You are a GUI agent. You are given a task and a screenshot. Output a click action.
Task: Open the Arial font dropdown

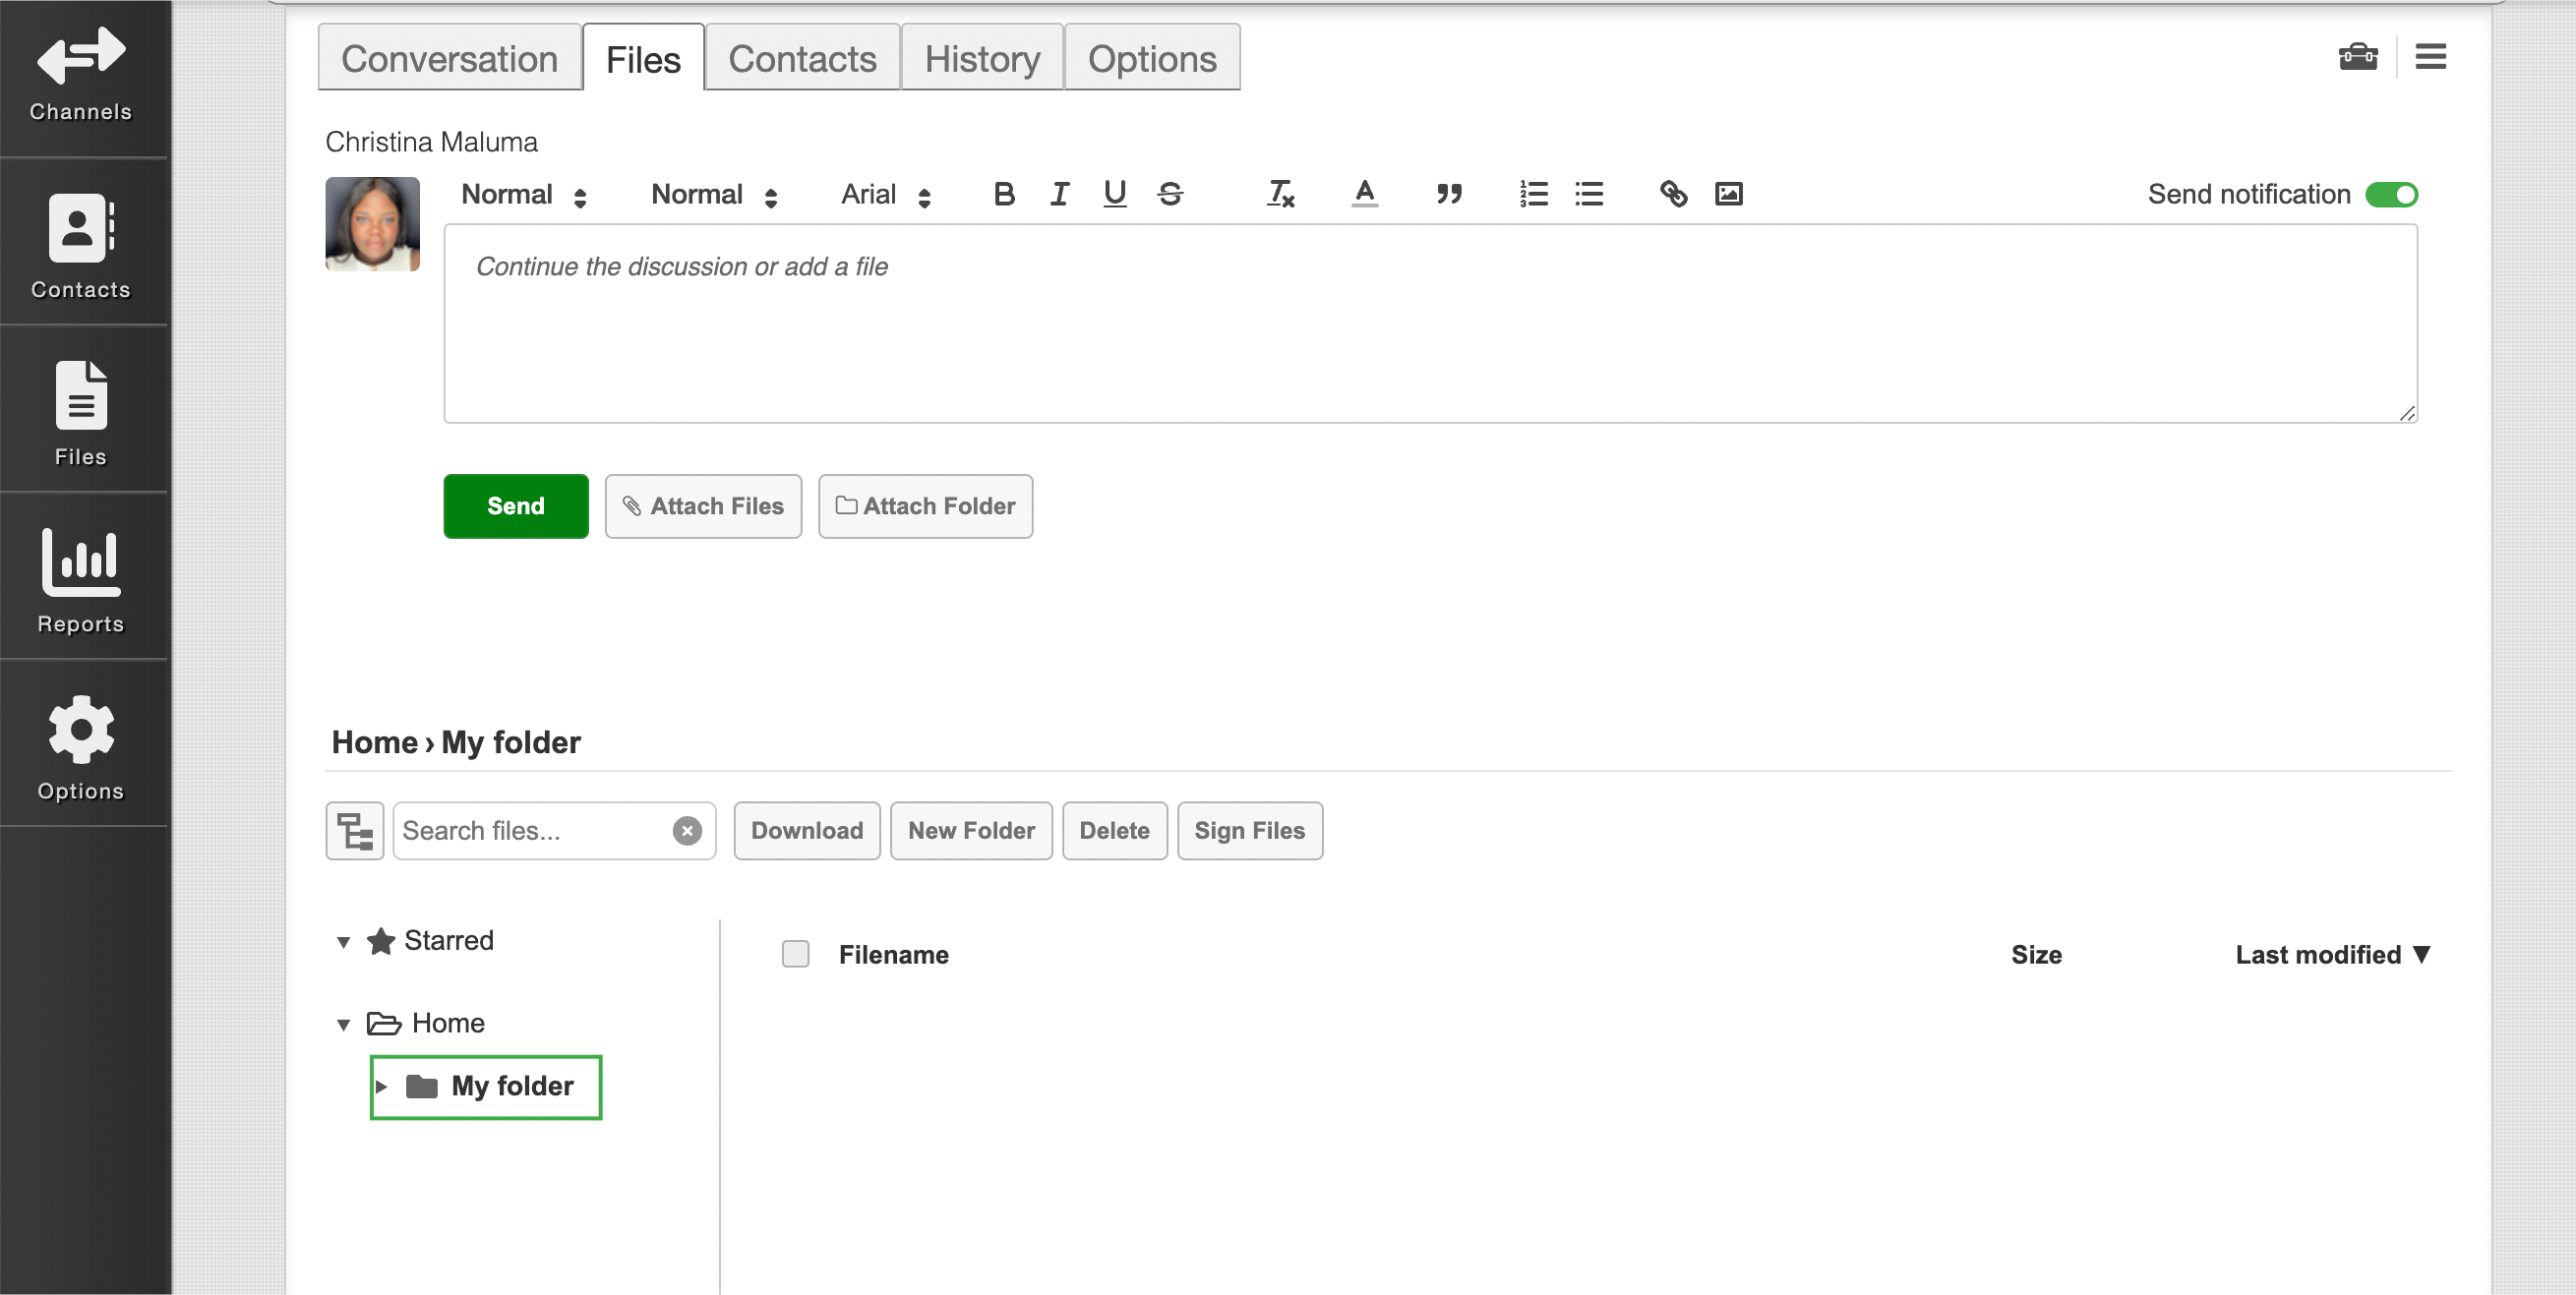(x=884, y=194)
